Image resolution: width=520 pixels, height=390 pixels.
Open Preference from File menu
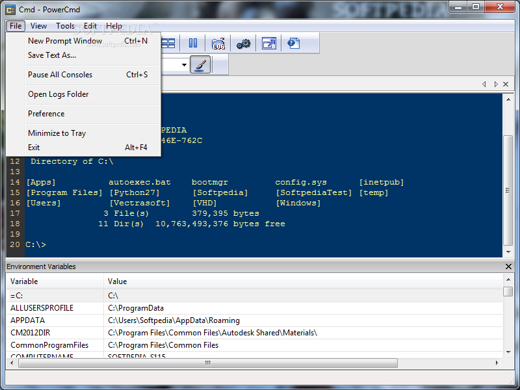pyautogui.click(x=88, y=113)
